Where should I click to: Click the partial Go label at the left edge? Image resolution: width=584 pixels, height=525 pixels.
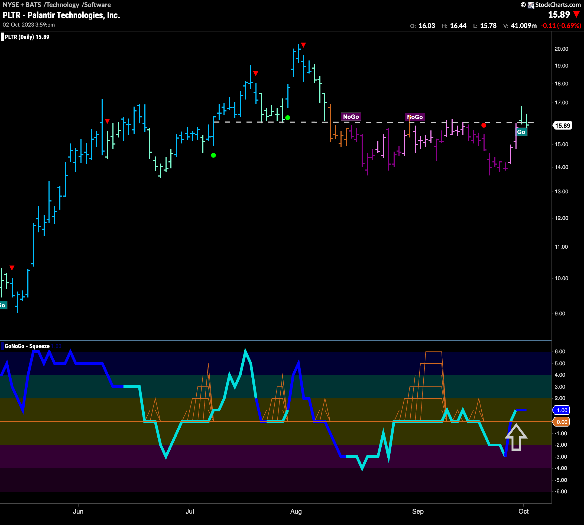[3, 305]
